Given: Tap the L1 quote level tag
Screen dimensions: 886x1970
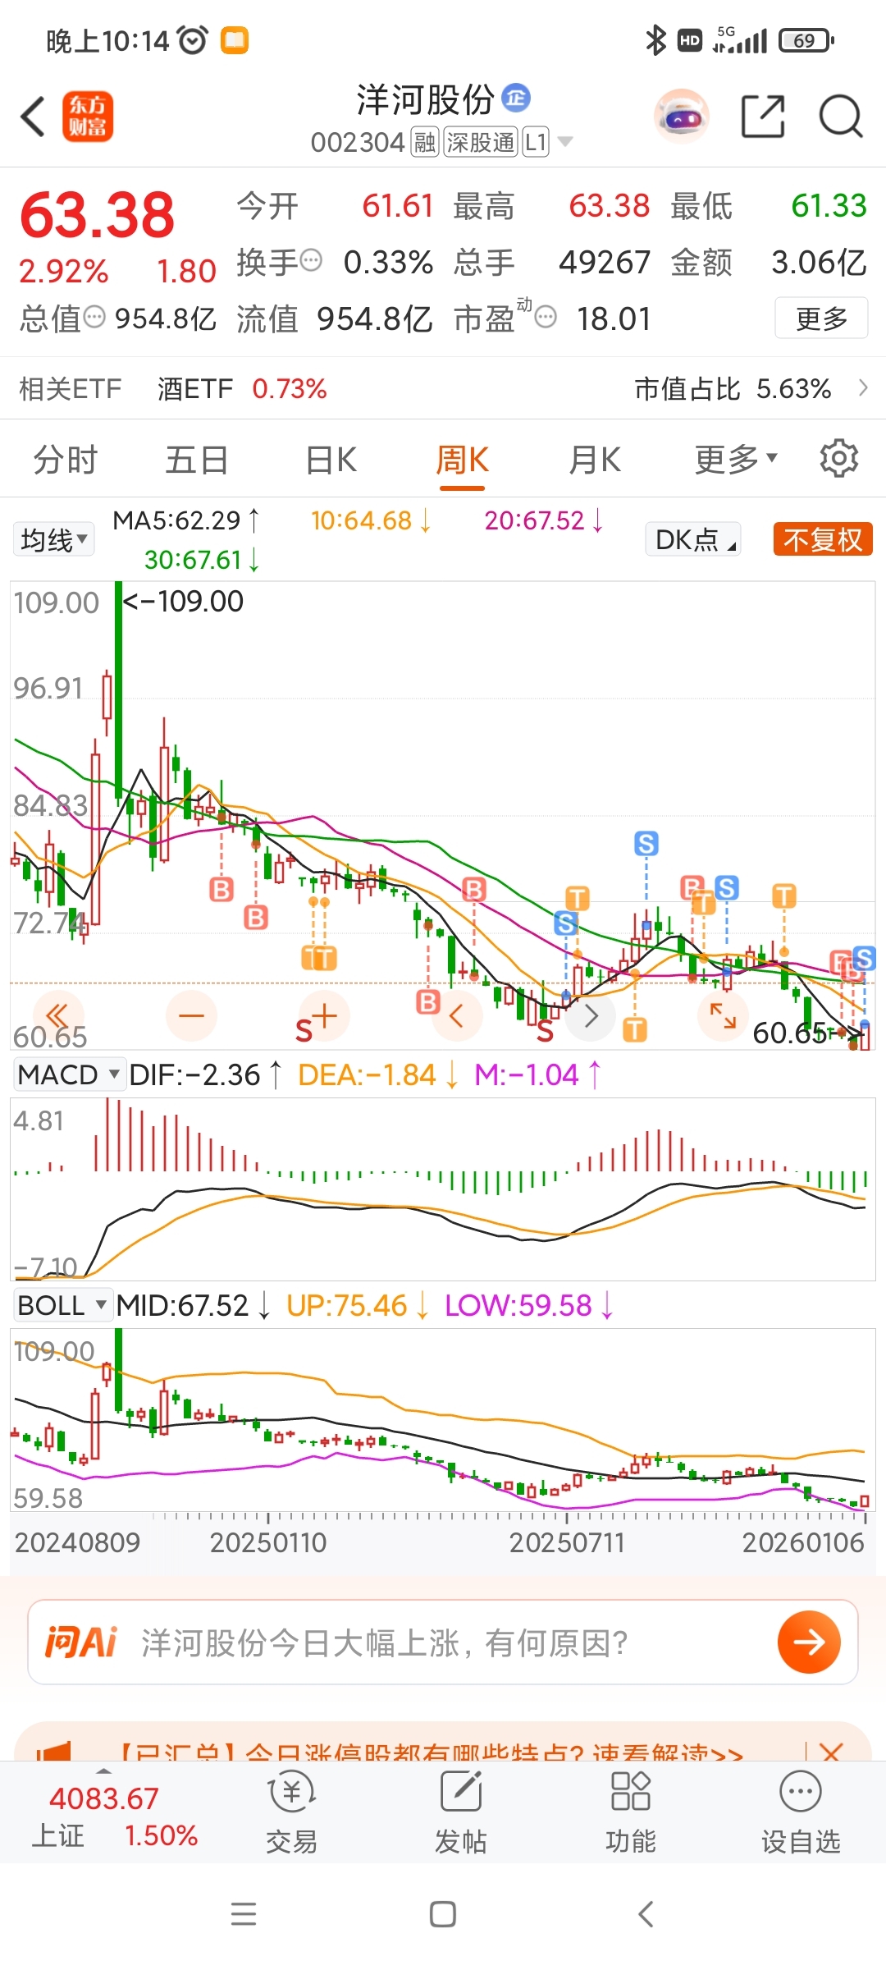Looking at the screenshot, I should point(535,142).
